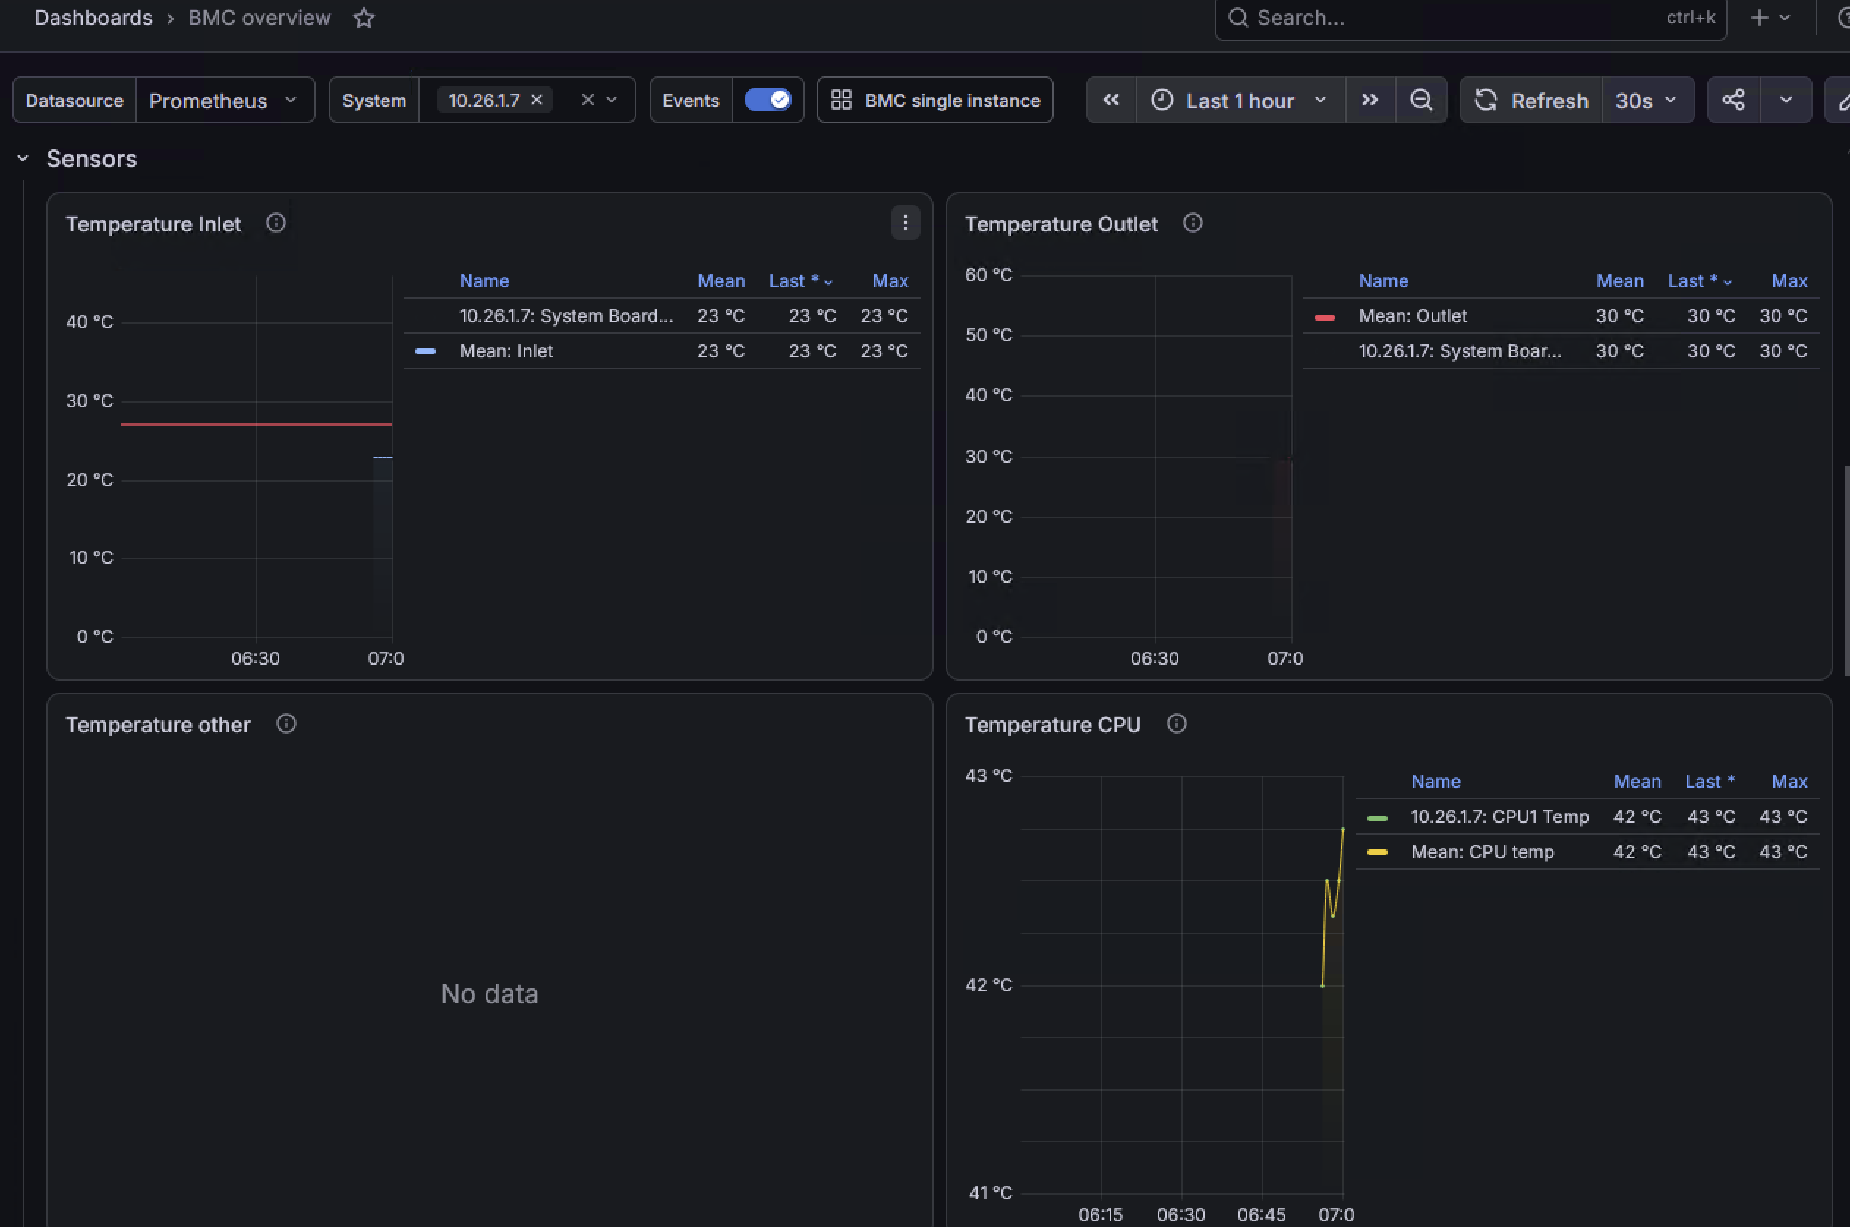1850x1227 pixels.
Task: Sort Outlet legend by Mean
Action: coord(1620,280)
